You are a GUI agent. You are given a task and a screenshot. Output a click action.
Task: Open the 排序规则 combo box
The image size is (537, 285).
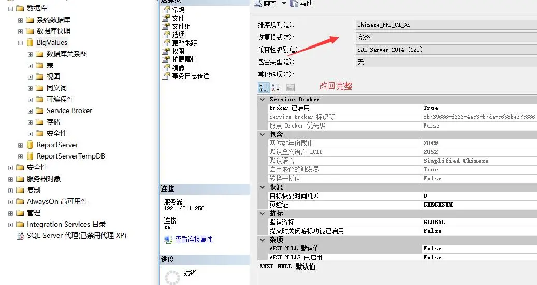[x=446, y=25]
